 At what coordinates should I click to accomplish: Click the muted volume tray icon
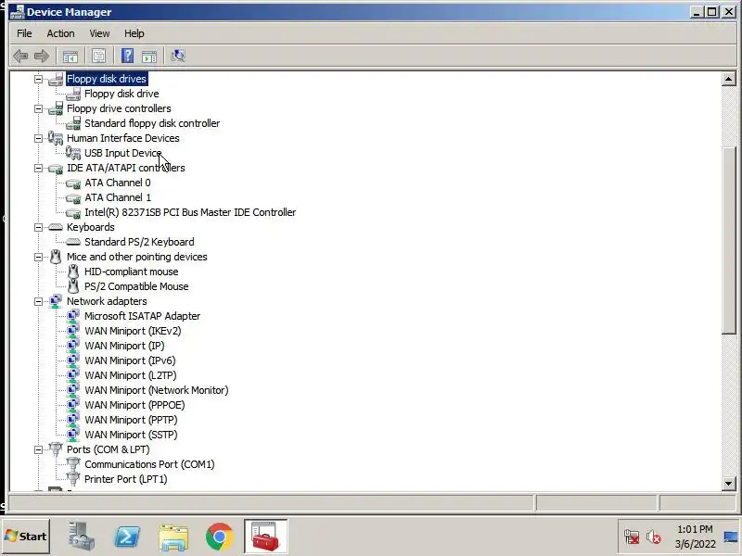pyautogui.click(x=654, y=537)
